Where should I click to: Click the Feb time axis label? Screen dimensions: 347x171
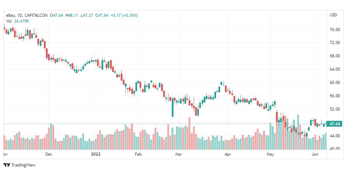pyautogui.click(x=138, y=154)
